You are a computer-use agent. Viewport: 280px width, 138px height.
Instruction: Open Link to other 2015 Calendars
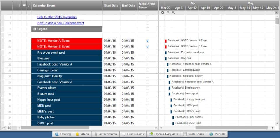click(57, 17)
